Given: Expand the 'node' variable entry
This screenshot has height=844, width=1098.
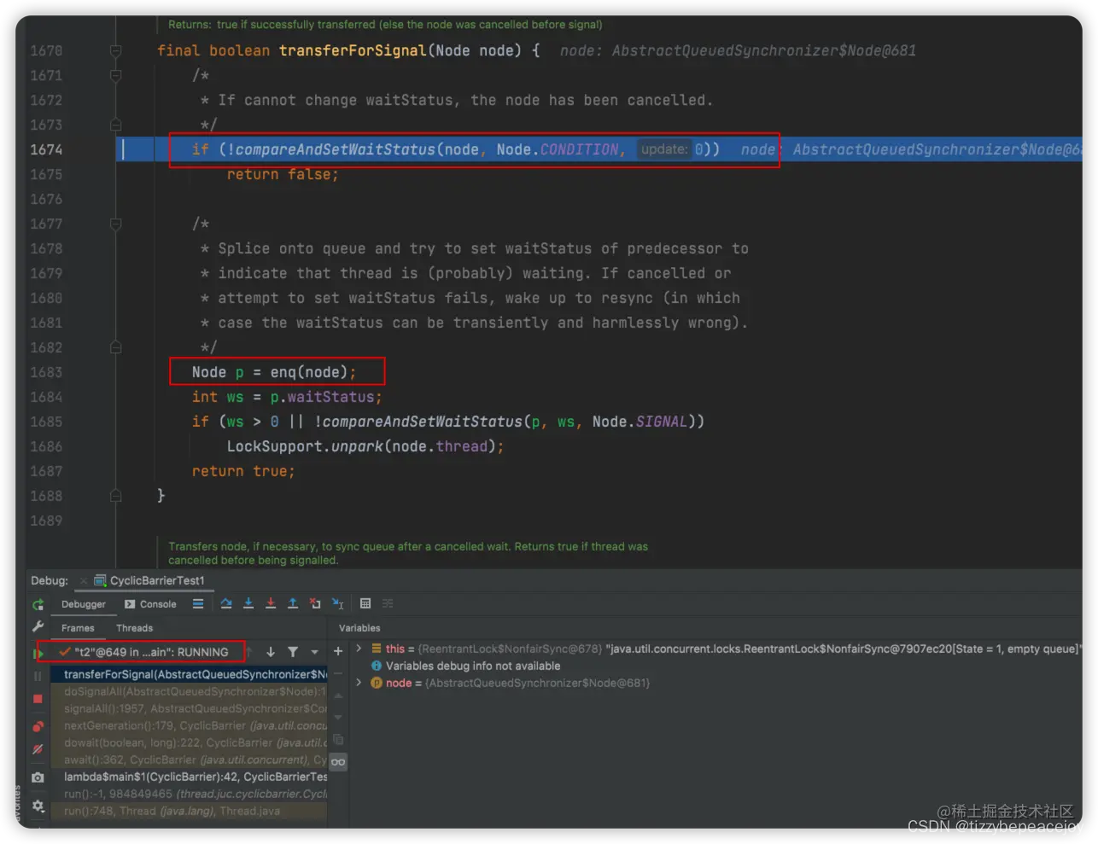Looking at the screenshot, I should pyautogui.click(x=359, y=683).
